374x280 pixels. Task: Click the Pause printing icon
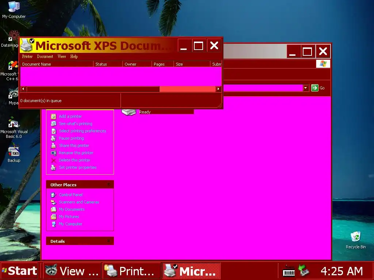[x=53, y=138]
